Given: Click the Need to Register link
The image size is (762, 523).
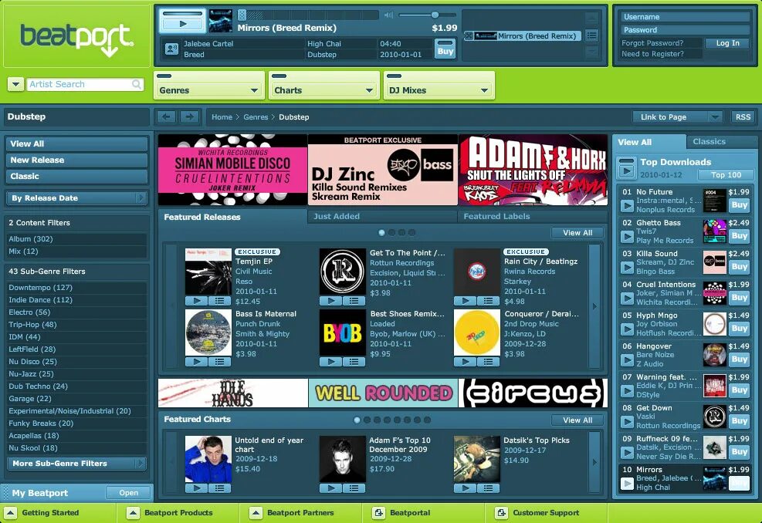Looking at the screenshot, I should click(x=652, y=54).
